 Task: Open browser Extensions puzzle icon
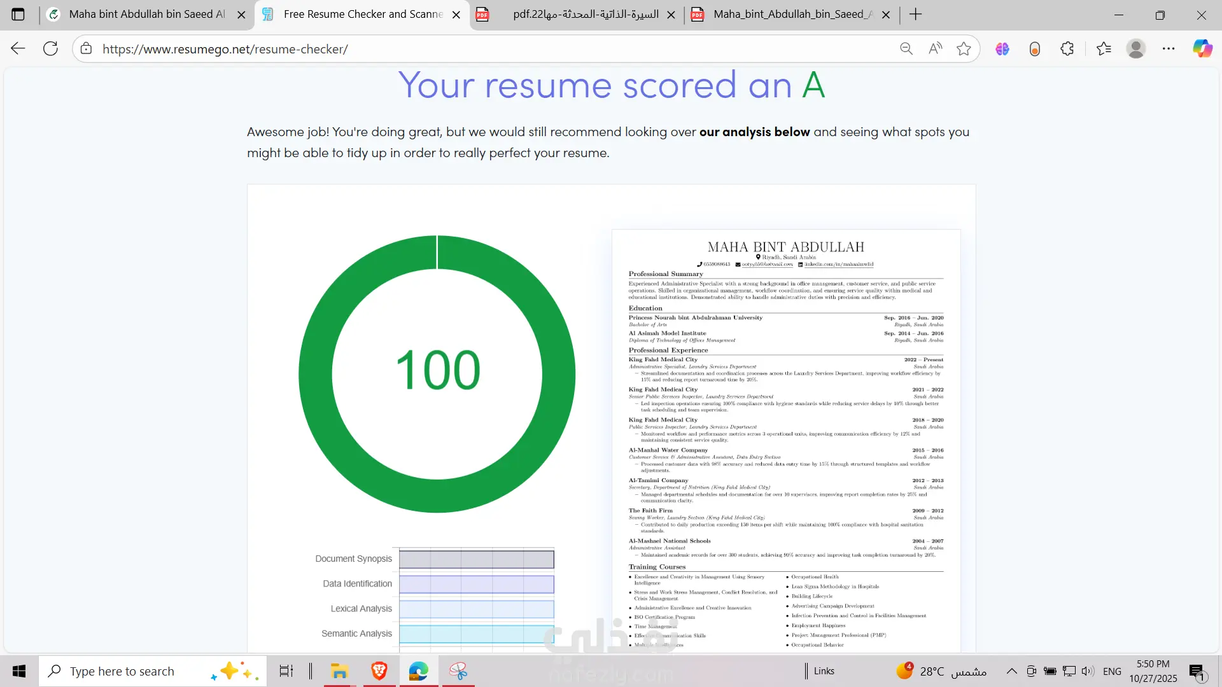(1067, 49)
